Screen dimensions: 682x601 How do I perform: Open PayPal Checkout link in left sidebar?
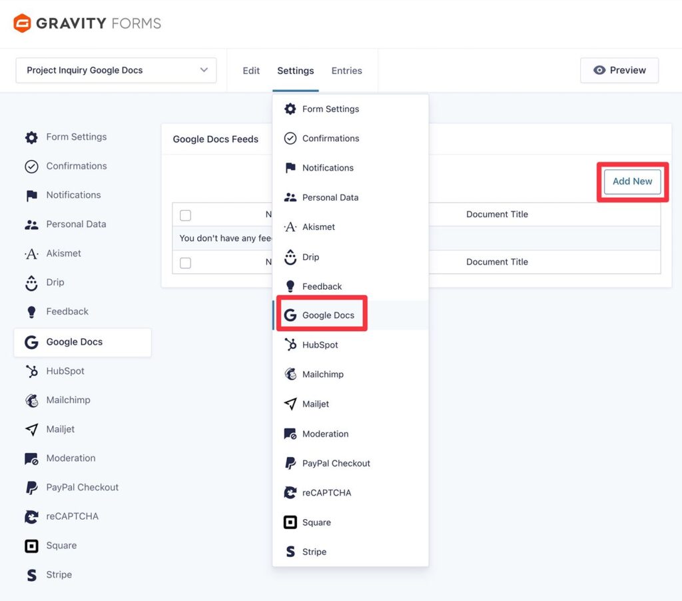[82, 487]
